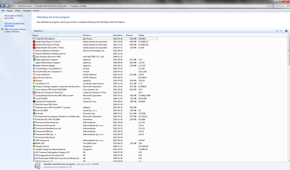
Task: Click the Google Chrome icon
Action: click(x=34, y=146)
